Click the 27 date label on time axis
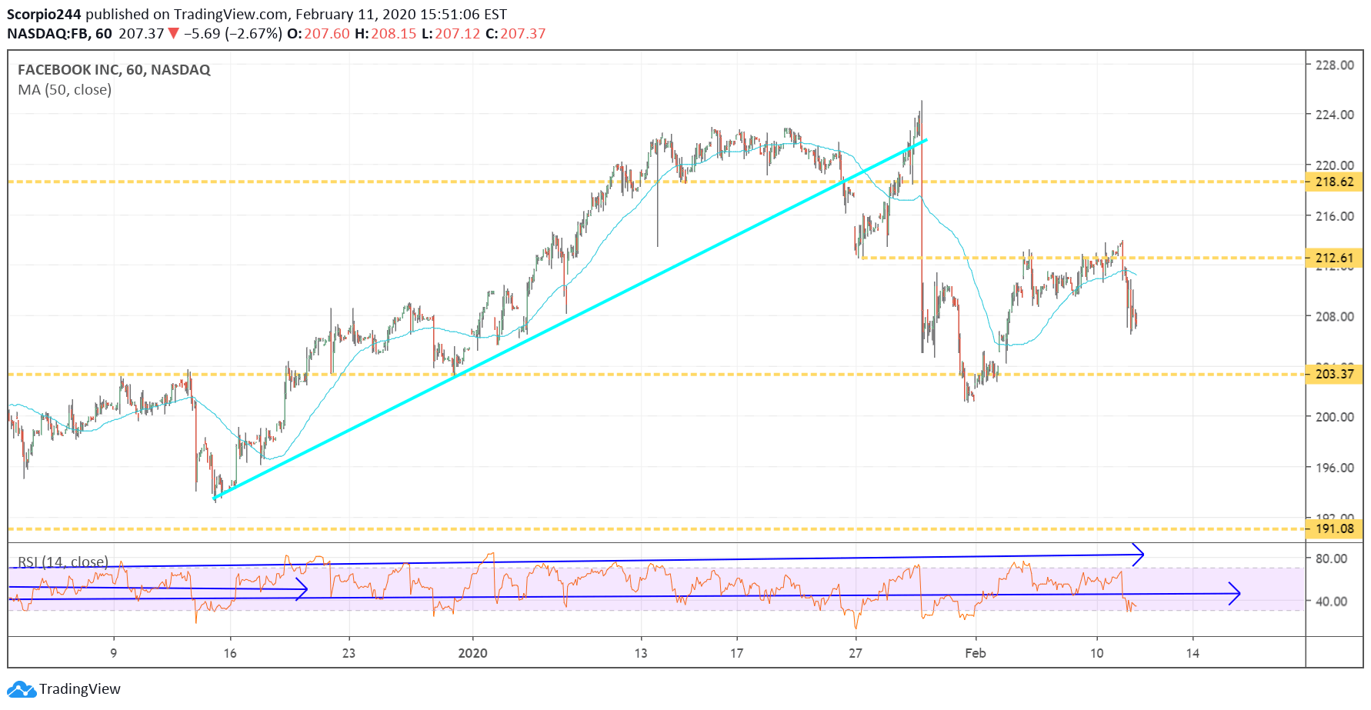The image size is (1371, 710). pyautogui.click(x=856, y=653)
